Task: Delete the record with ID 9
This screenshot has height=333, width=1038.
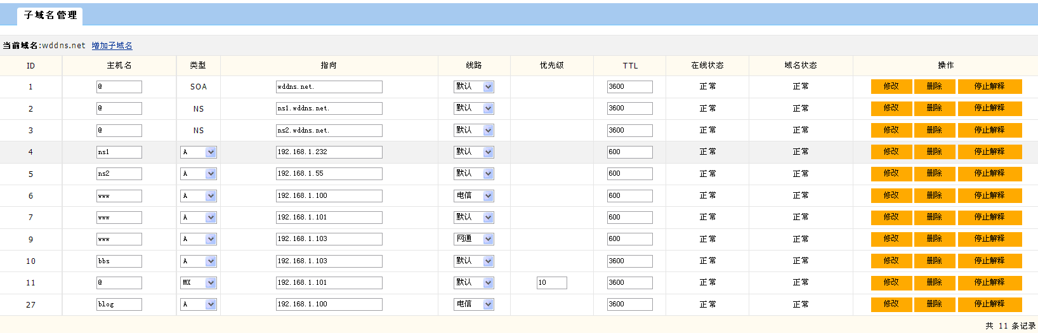Action: [x=935, y=238]
